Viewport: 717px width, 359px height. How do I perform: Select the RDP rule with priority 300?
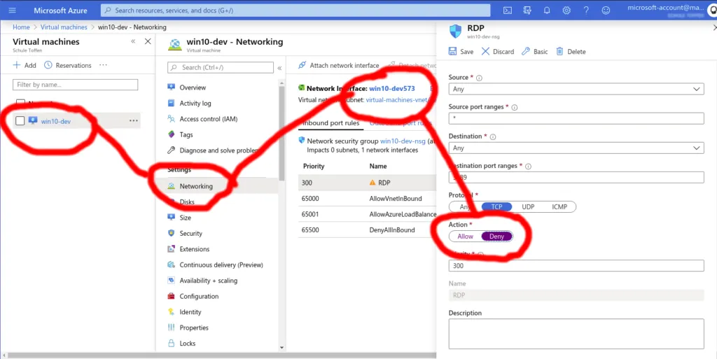[367, 182]
